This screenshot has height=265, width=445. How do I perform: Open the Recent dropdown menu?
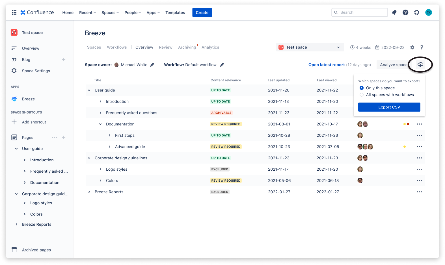(87, 12)
